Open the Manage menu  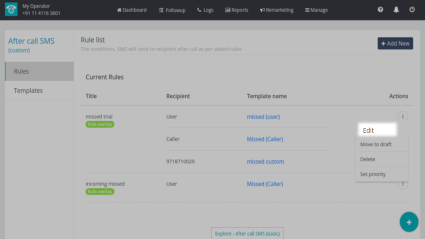pyautogui.click(x=316, y=10)
